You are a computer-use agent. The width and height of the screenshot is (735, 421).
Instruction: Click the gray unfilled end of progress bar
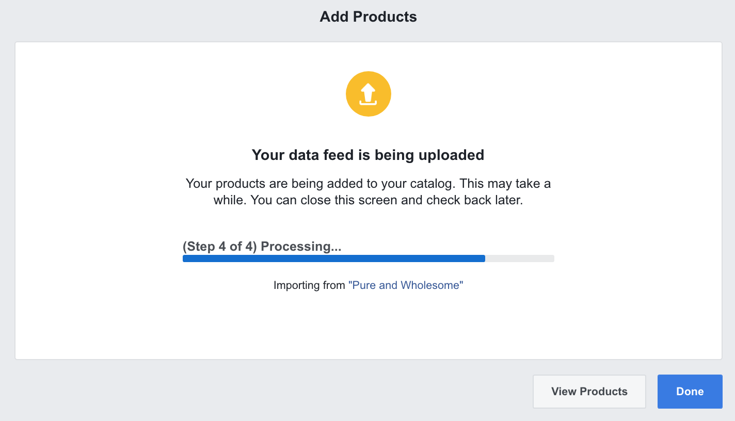click(519, 258)
